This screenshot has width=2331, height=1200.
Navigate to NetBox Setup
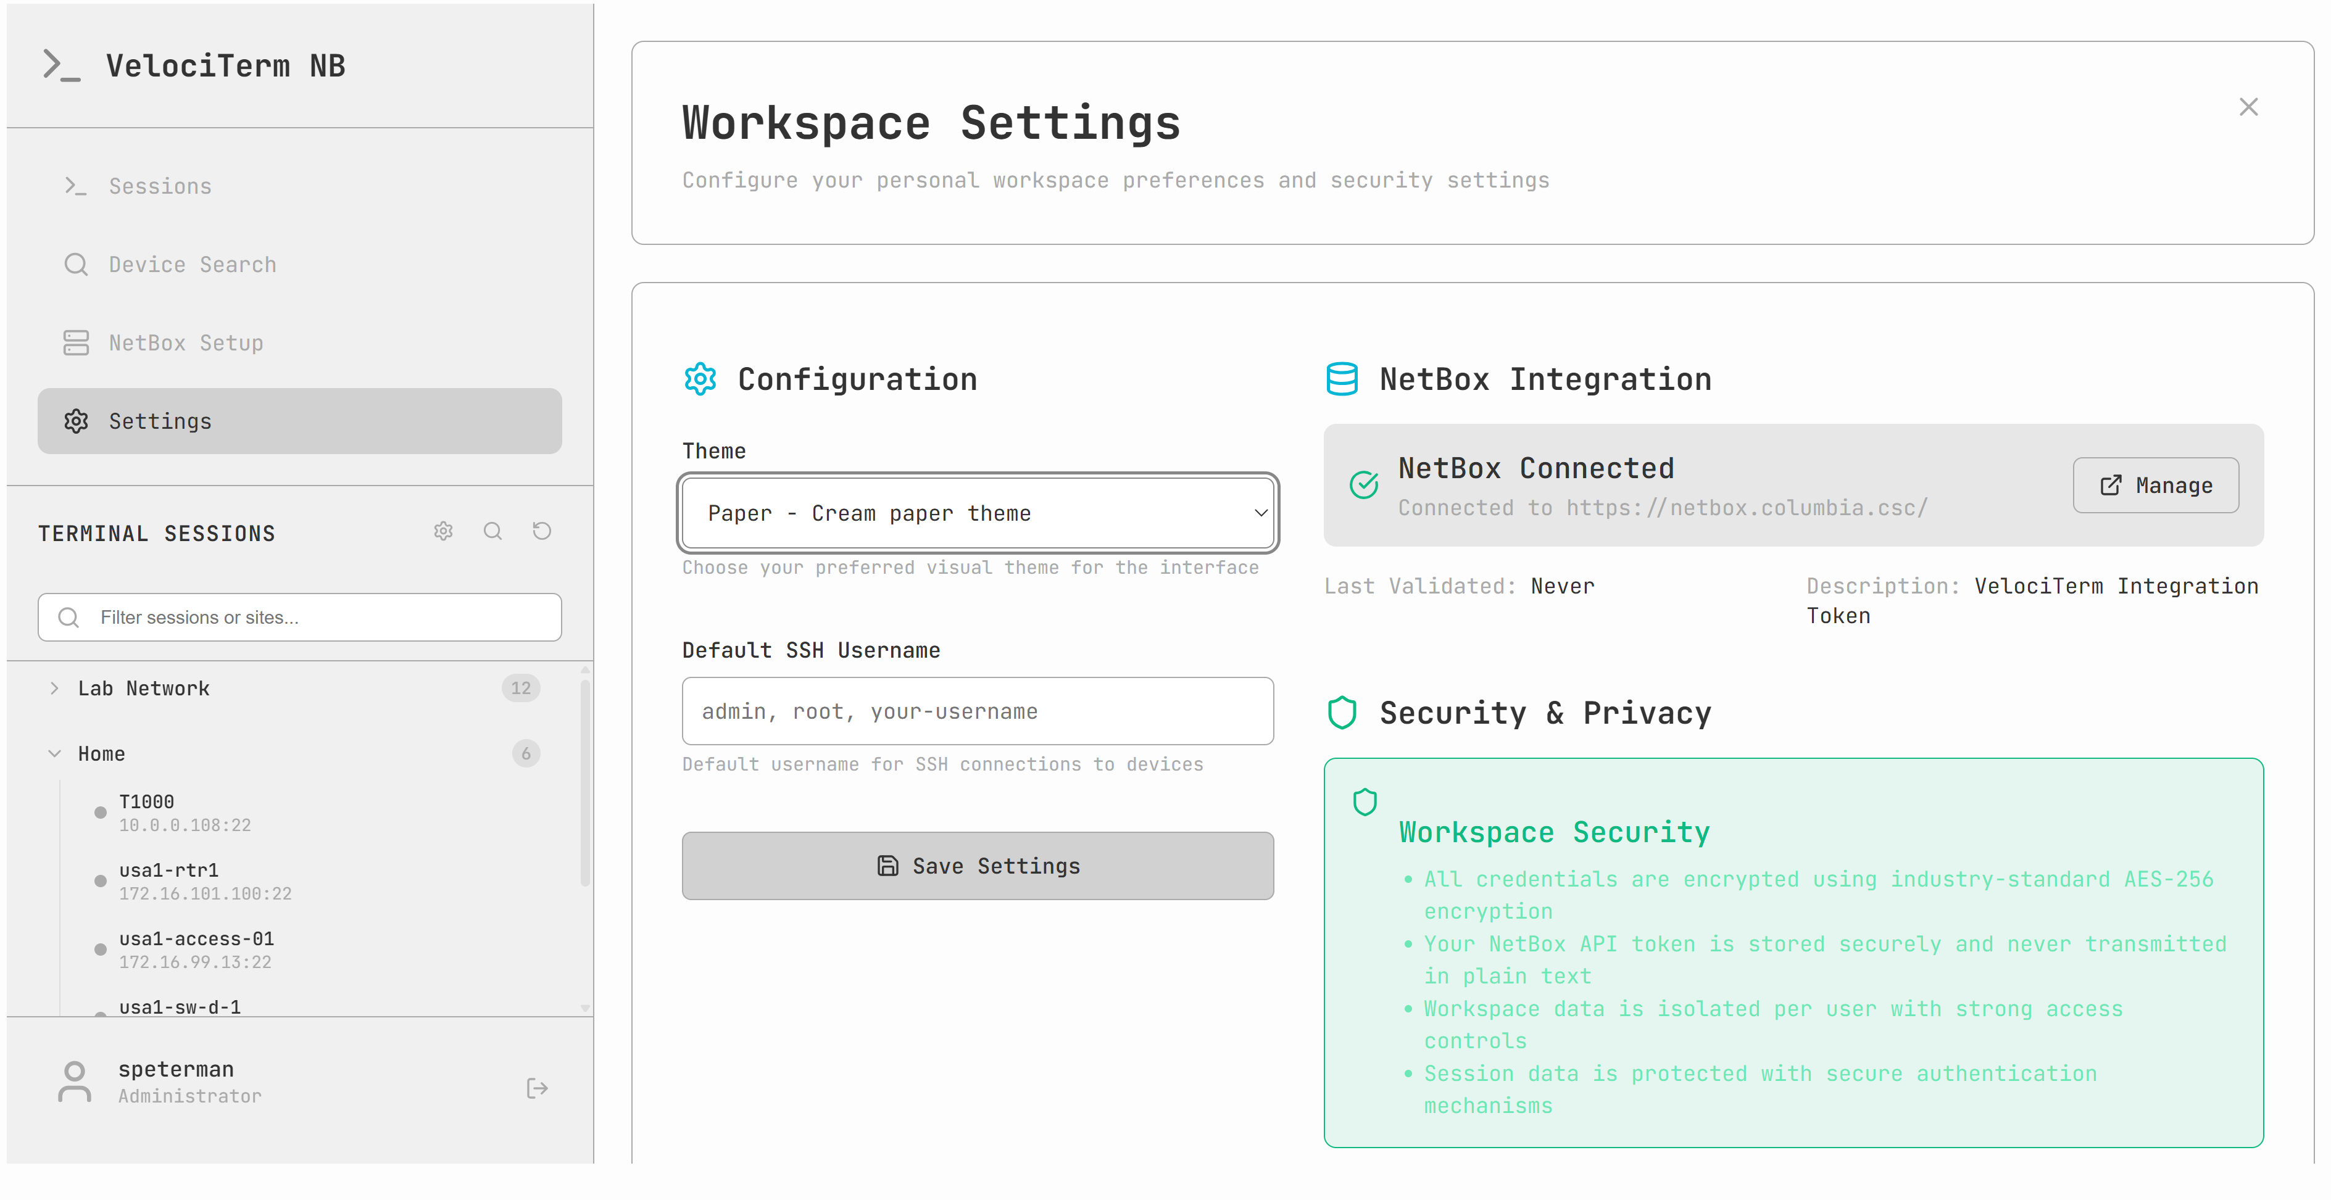186,343
